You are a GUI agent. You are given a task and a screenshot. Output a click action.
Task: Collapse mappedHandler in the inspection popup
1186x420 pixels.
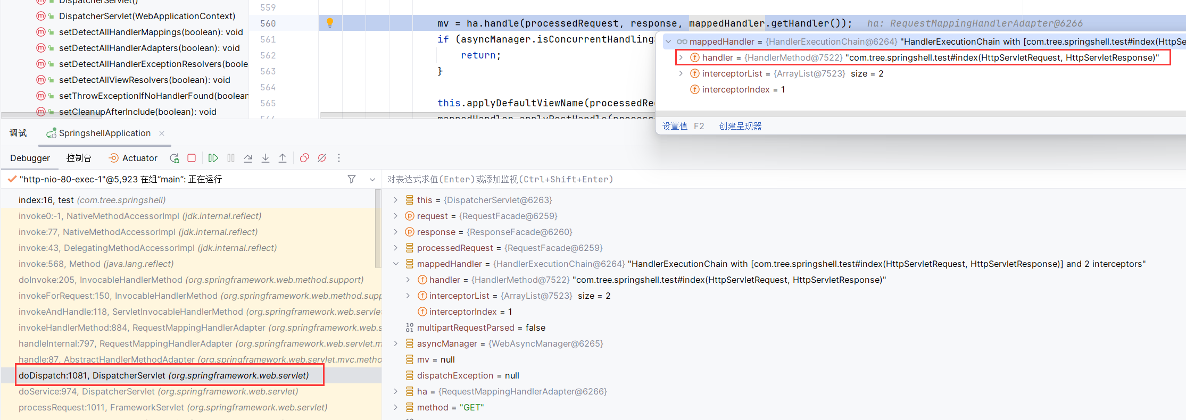(668, 41)
